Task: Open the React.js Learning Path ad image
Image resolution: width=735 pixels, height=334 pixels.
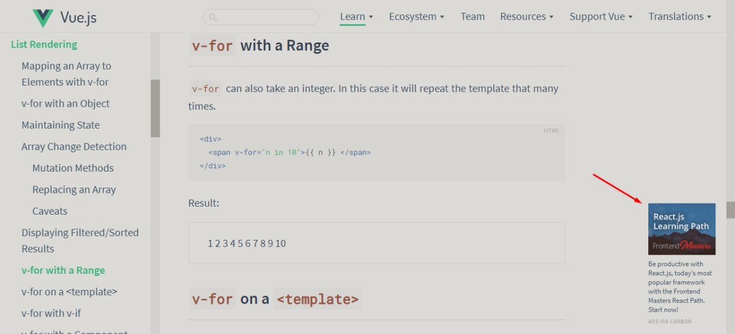Action: (x=682, y=228)
